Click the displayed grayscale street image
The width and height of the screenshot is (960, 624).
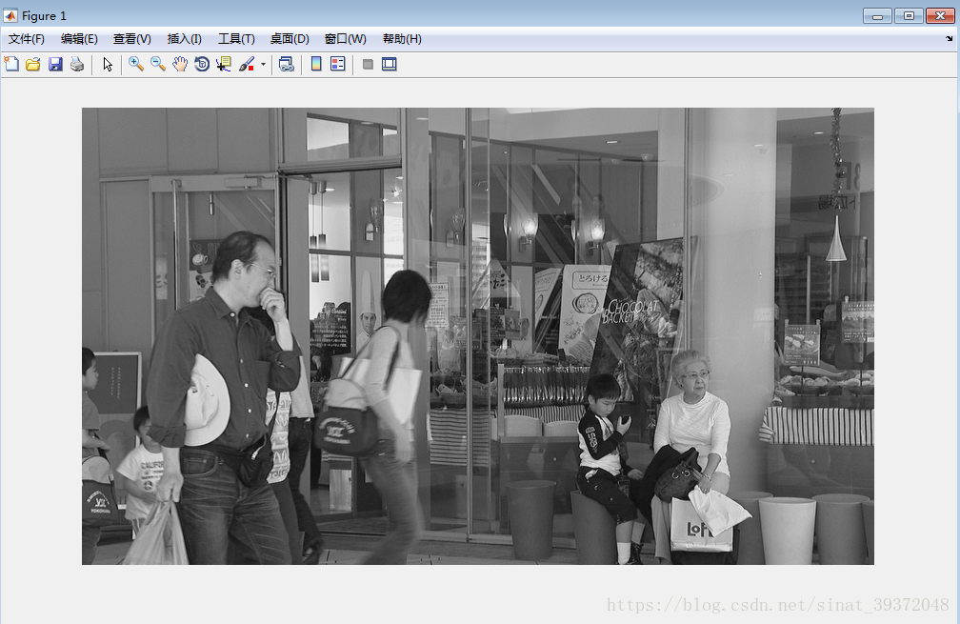tap(477, 336)
